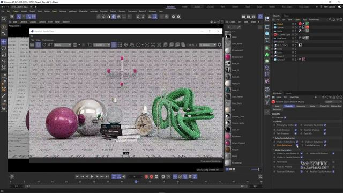The width and height of the screenshot is (343, 193).
Task: Select the Backdrop object row
Action: click(282, 38)
